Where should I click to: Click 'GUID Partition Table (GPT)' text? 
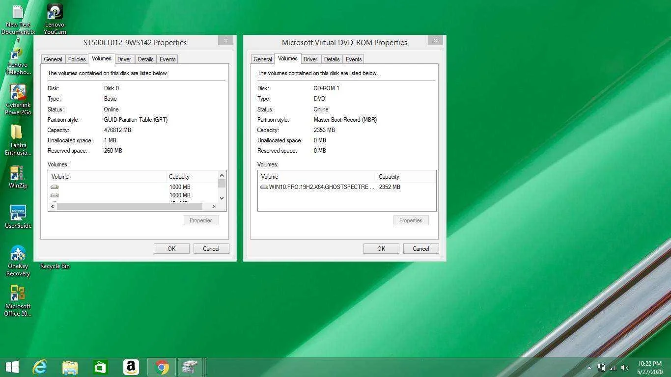[136, 120]
